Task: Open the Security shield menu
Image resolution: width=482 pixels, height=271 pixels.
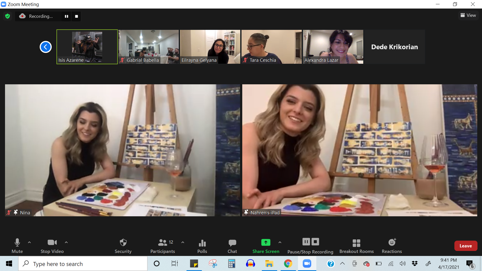Action: coord(123,246)
